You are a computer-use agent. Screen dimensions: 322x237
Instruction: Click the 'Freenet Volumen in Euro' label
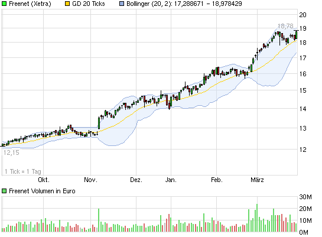coord(42,191)
